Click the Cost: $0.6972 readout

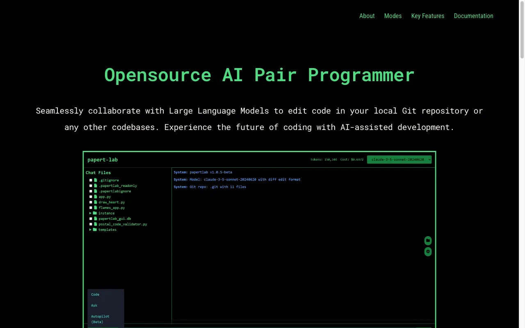(x=352, y=159)
